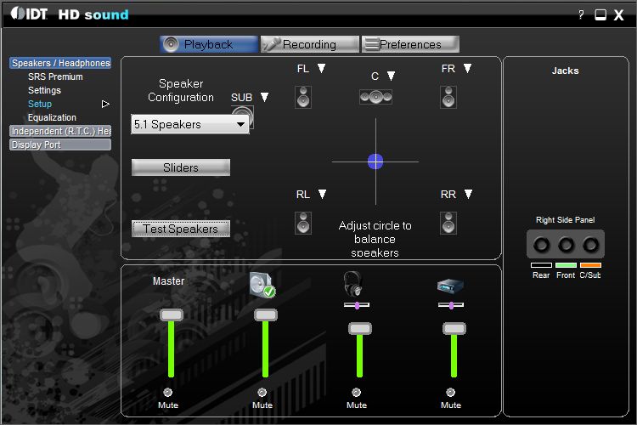637x425 pixels.
Task: Mute the Master volume
Action: click(168, 392)
